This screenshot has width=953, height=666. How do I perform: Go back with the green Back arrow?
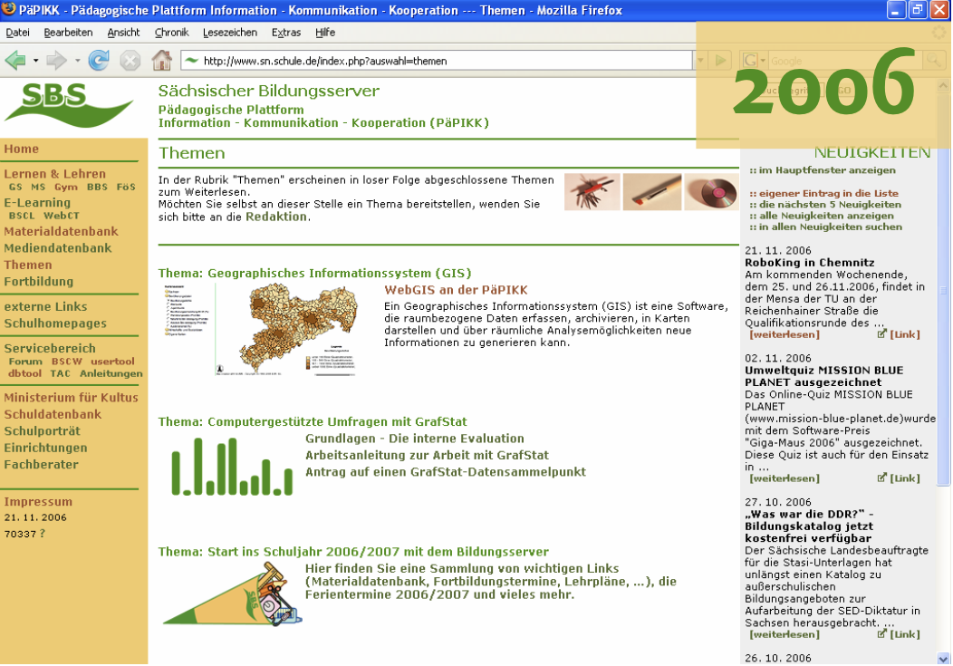pyautogui.click(x=15, y=60)
